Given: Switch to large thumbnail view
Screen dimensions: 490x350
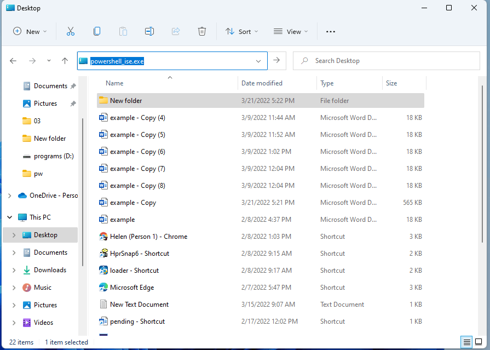Looking at the screenshot, I should pos(480,342).
